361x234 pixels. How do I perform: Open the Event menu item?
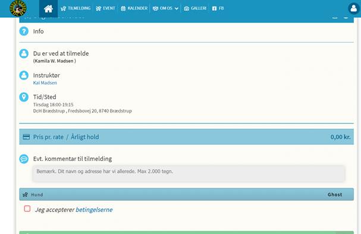tap(105, 8)
